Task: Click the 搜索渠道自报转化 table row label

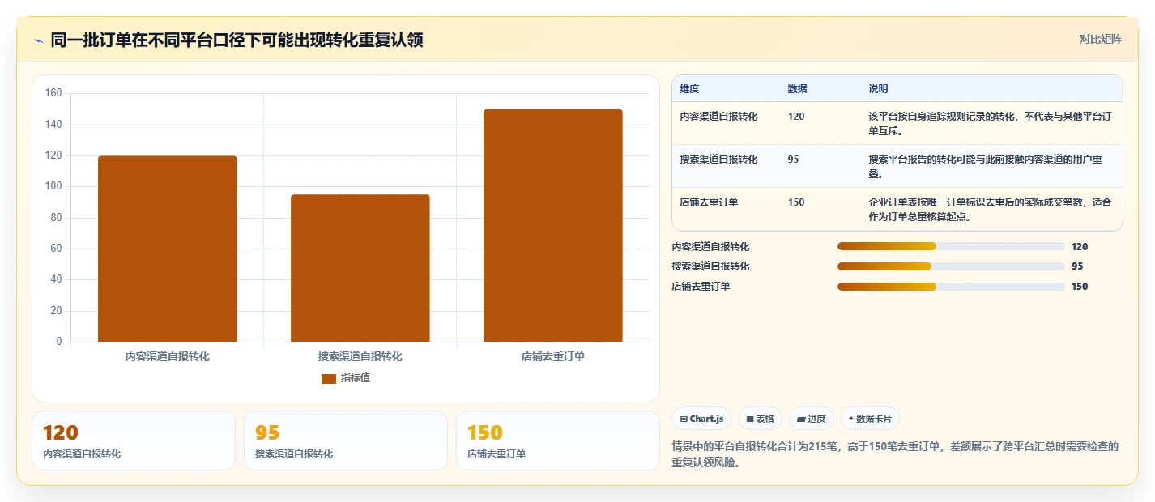Action: click(x=718, y=160)
